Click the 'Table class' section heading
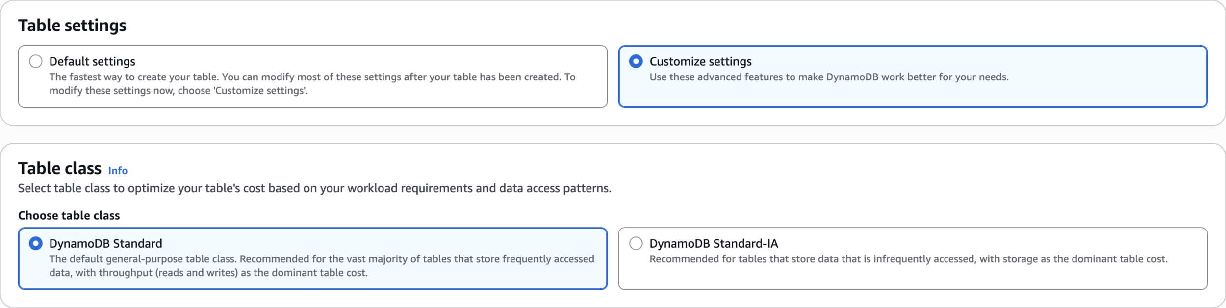Image resolution: width=1226 pixels, height=308 pixels. coord(60,168)
